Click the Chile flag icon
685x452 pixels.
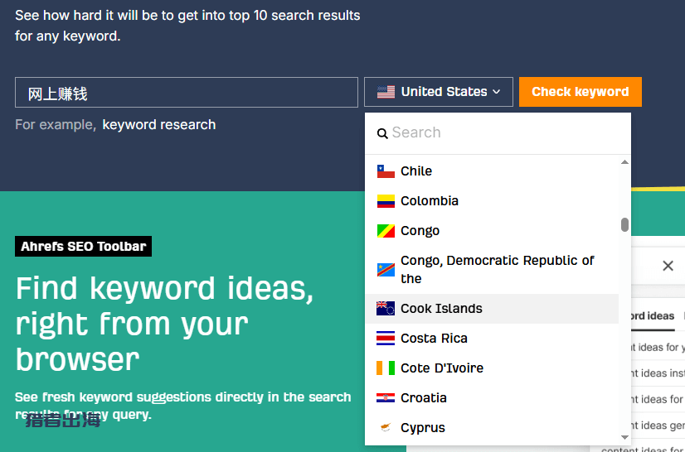point(386,171)
